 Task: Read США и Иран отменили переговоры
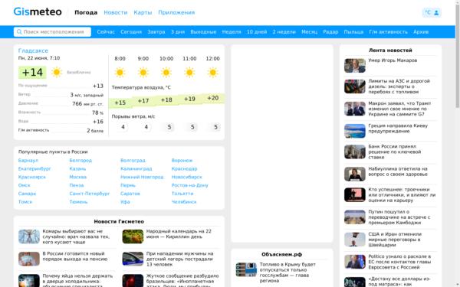pos(395,240)
